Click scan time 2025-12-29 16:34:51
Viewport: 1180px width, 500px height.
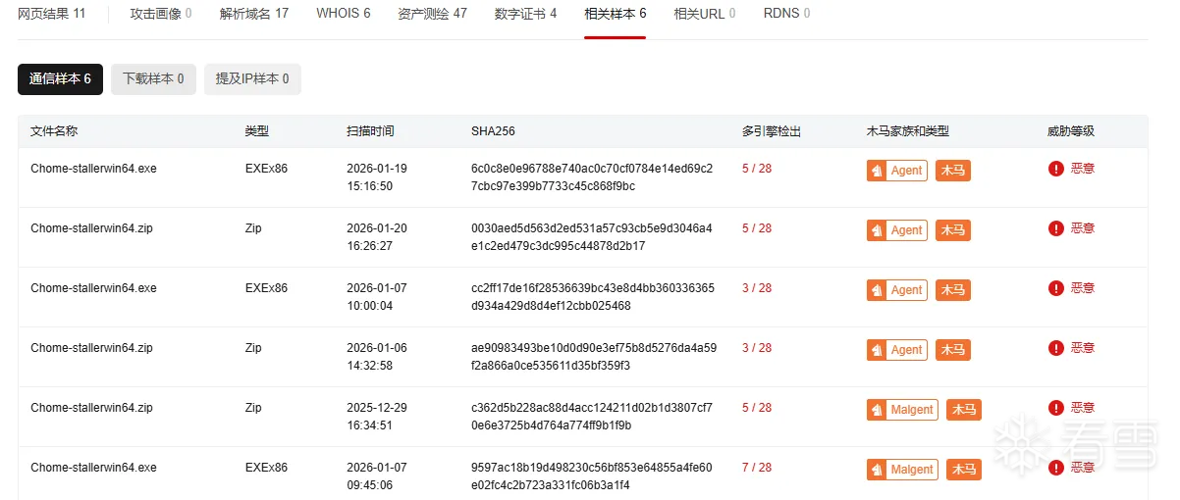coord(377,417)
